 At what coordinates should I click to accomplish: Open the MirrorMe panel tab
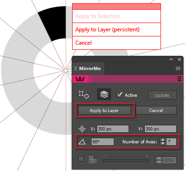click(88, 68)
